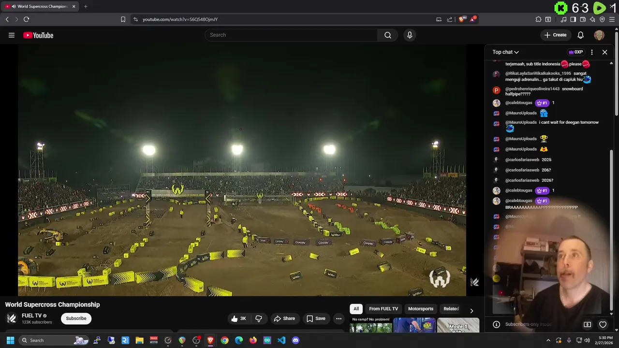Select the Related chip
The height and width of the screenshot is (348, 619).
(451, 309)
